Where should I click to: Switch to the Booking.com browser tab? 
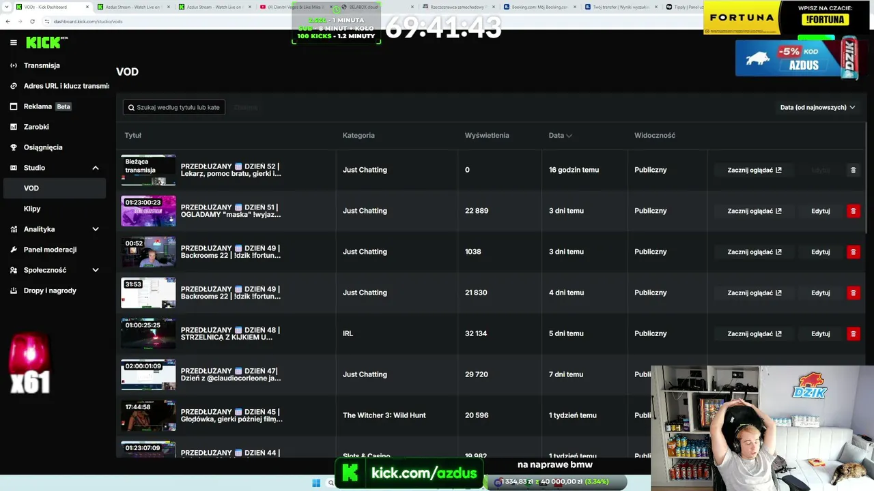[x=538, y=7]
